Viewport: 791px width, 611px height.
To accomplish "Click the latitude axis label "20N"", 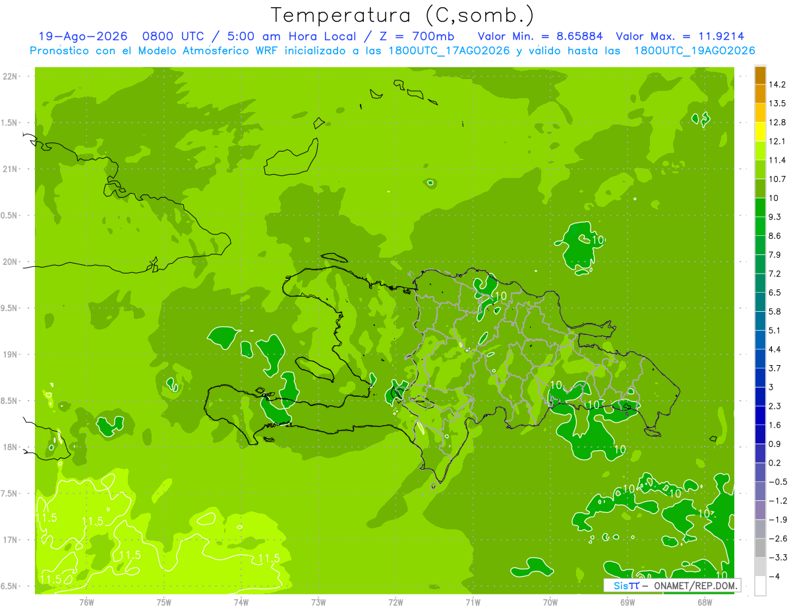I will [11, 262].
